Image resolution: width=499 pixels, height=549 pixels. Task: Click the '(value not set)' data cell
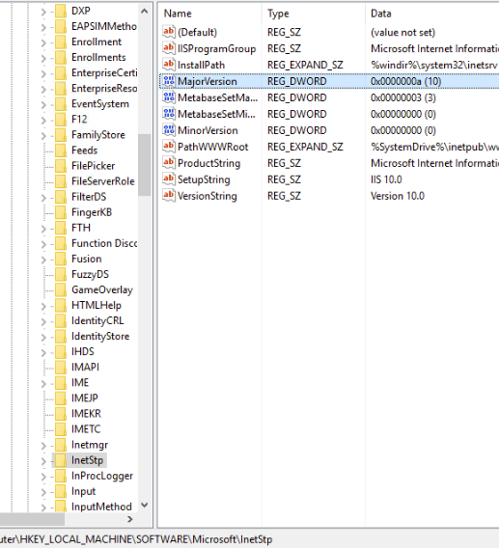tap(403, 32)
